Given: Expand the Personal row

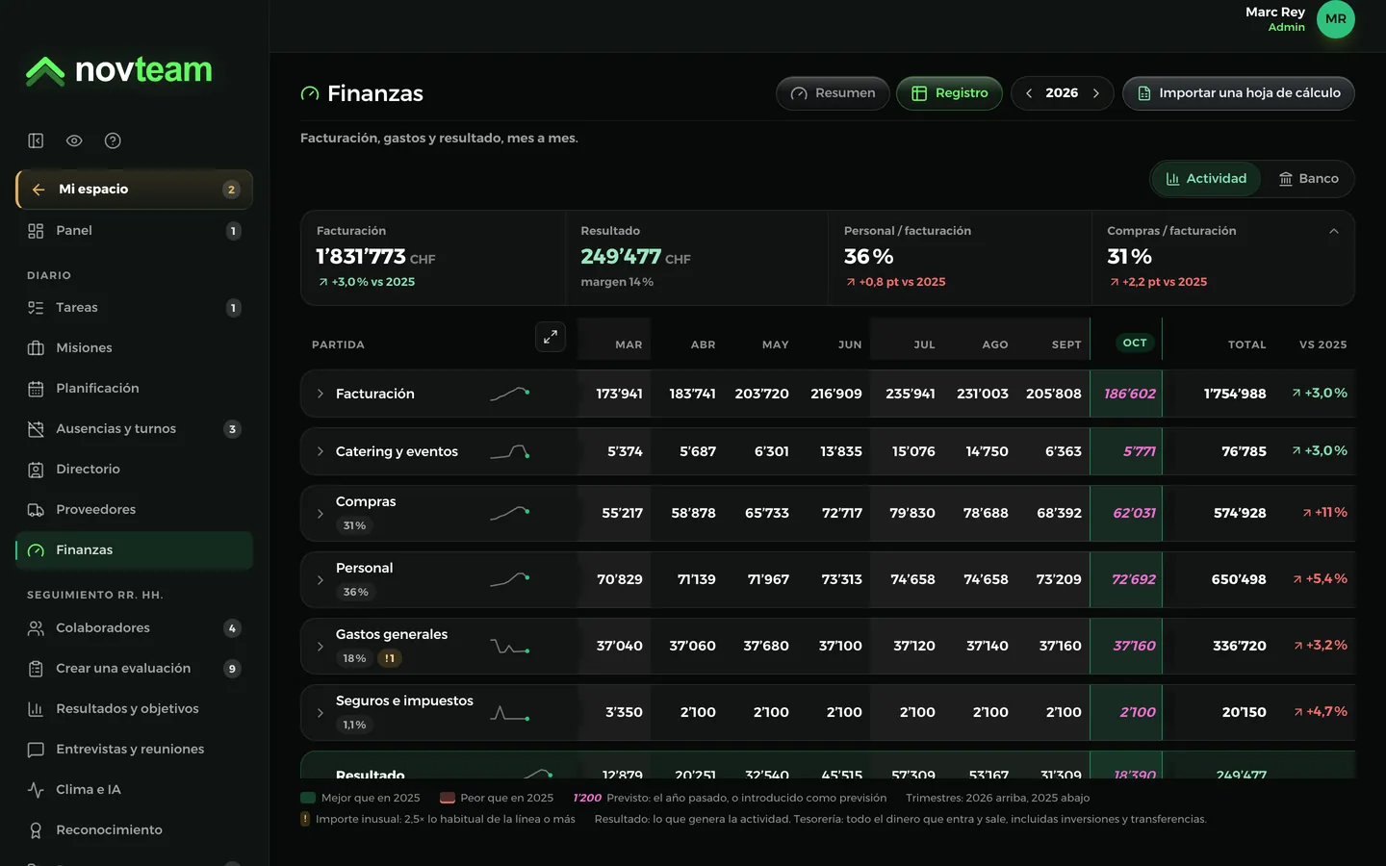Looking at the screenshot, I should [x=321, y=580].
